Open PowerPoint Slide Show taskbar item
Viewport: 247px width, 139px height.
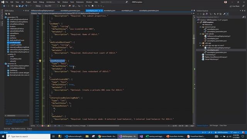pos(196,136)
